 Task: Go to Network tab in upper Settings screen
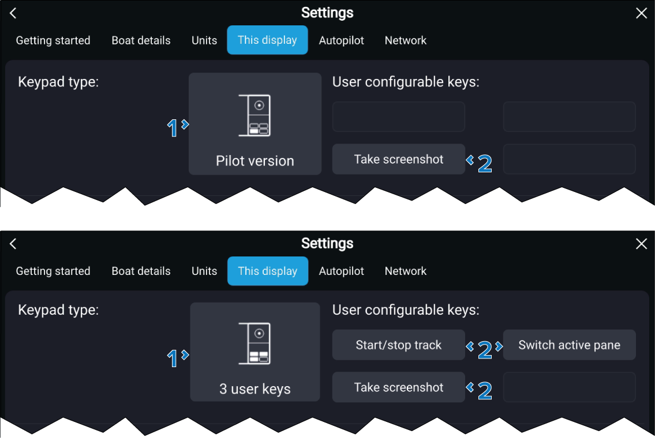pos(406,40)
